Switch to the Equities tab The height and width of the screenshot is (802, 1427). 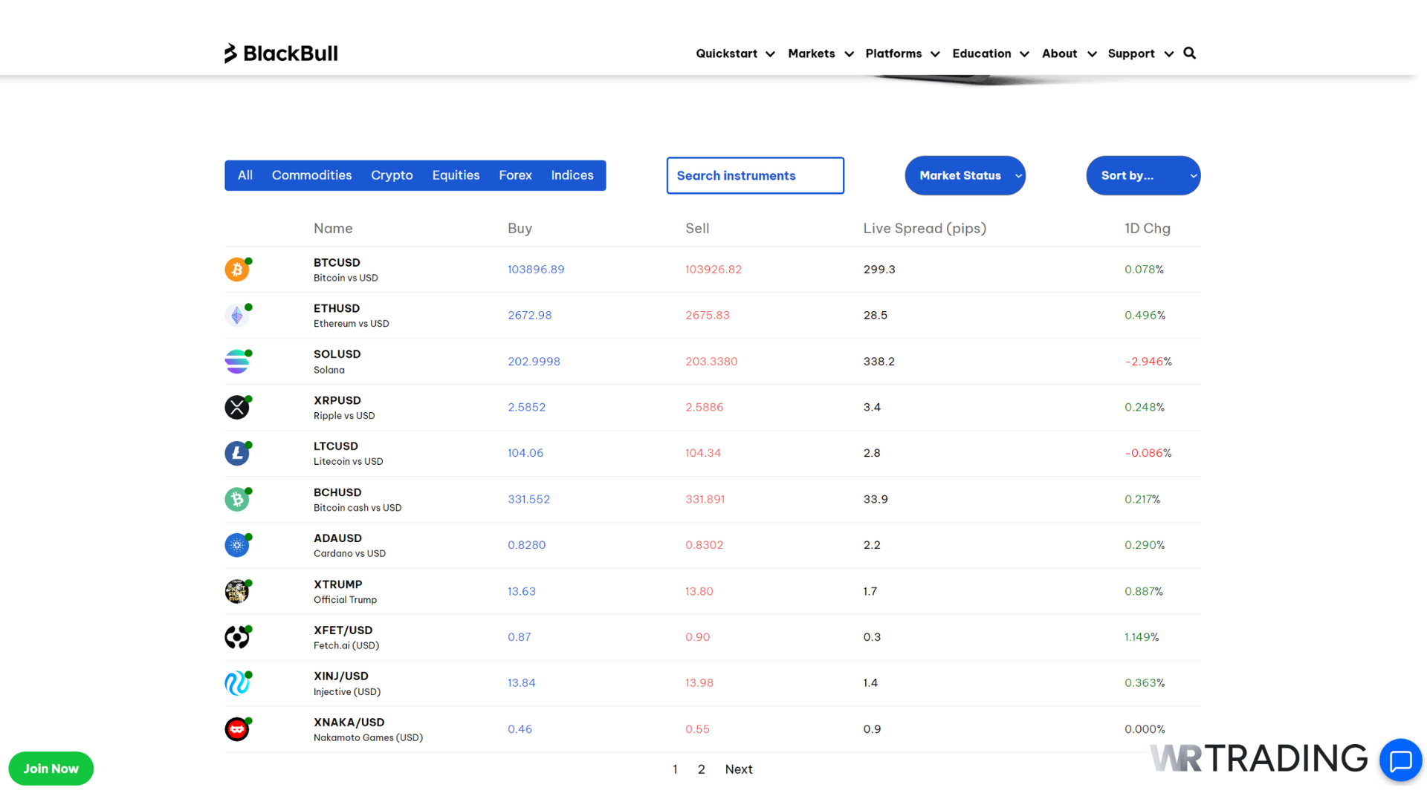click(456, 175)
